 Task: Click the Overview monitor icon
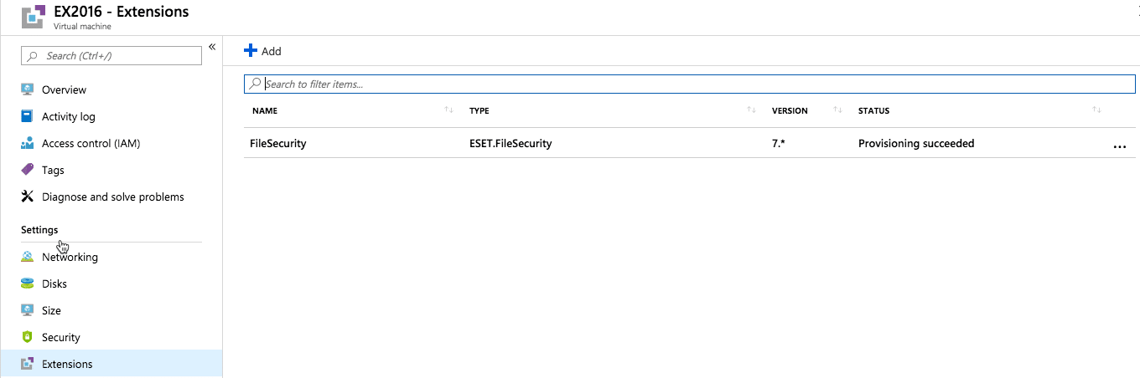tap(27, 89)
